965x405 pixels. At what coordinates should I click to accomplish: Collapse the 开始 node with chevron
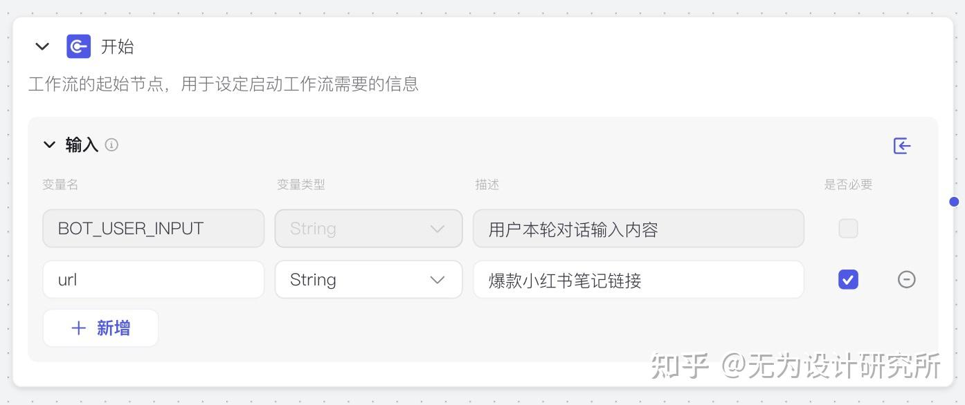tap(42, 47)
